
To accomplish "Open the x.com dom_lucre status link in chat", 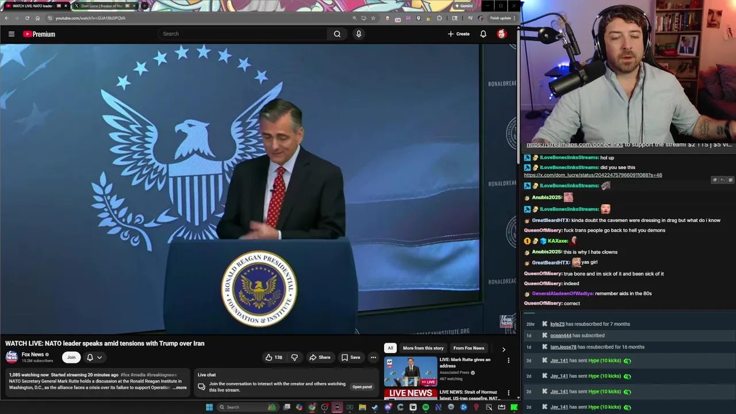I will tap(593, 175).
